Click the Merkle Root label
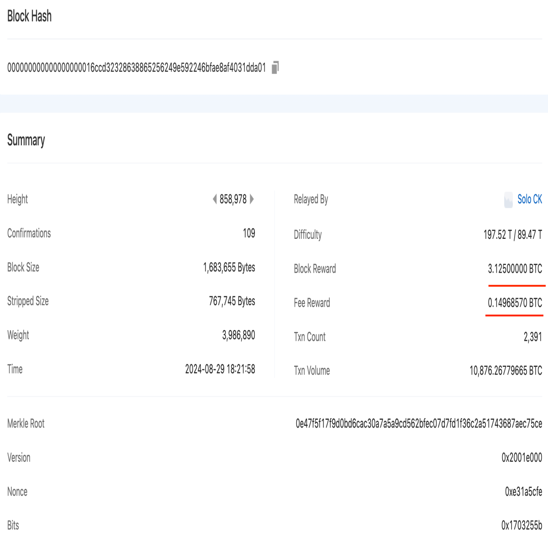The image size is (548, 548). [26, 423]
